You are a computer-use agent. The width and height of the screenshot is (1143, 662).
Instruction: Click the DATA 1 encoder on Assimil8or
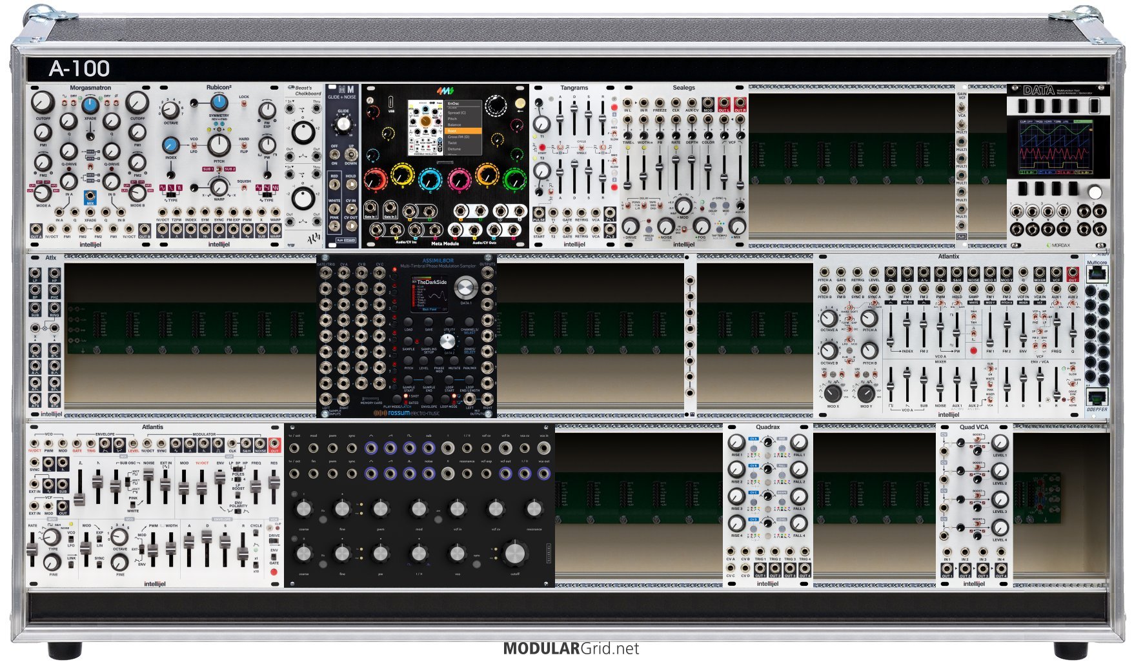click(x=465, y=288)
